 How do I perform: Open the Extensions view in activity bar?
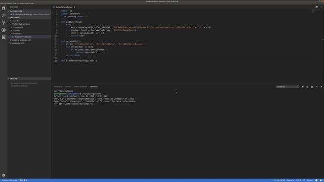pos(4,37)
